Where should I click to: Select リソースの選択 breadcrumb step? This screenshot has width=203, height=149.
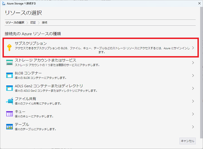[15, 22]
